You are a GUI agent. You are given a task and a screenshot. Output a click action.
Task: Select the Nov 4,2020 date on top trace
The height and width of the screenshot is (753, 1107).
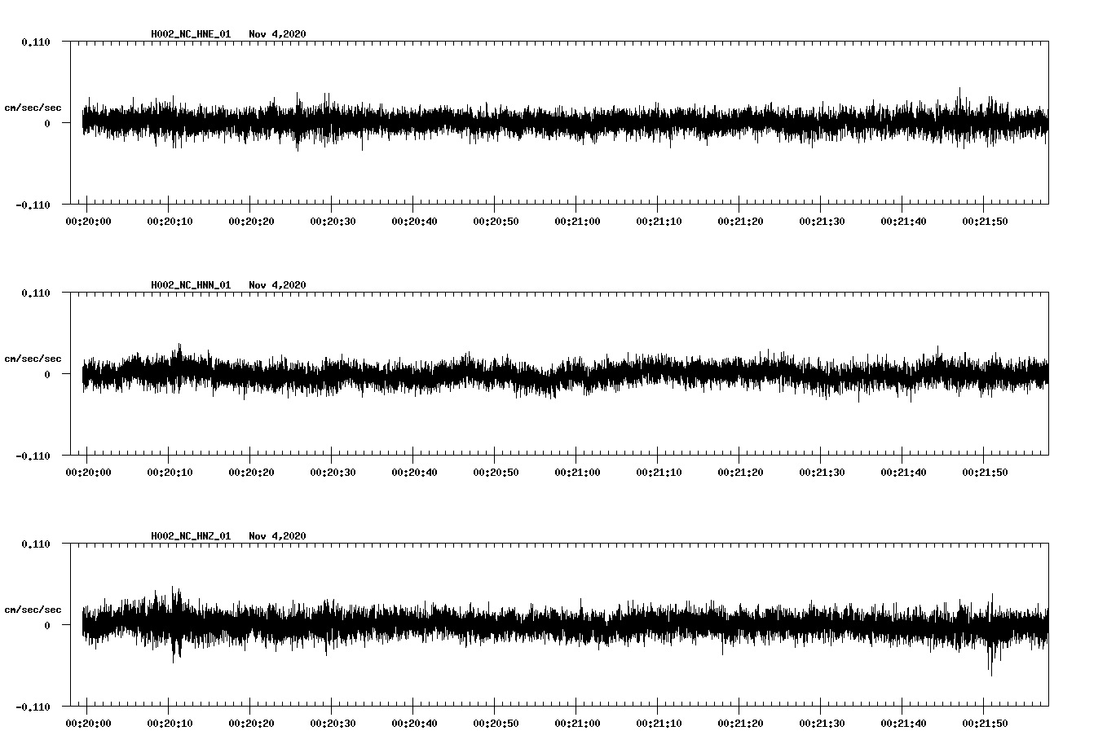coord(279,34)
